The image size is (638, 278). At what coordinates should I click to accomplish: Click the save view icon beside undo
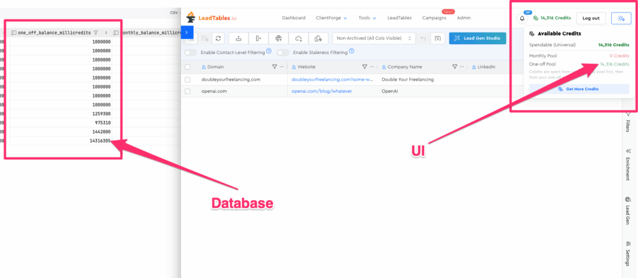click(437, 39)
